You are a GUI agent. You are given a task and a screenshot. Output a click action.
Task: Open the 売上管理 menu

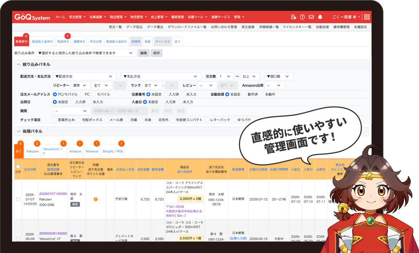(x=159, y=17)
